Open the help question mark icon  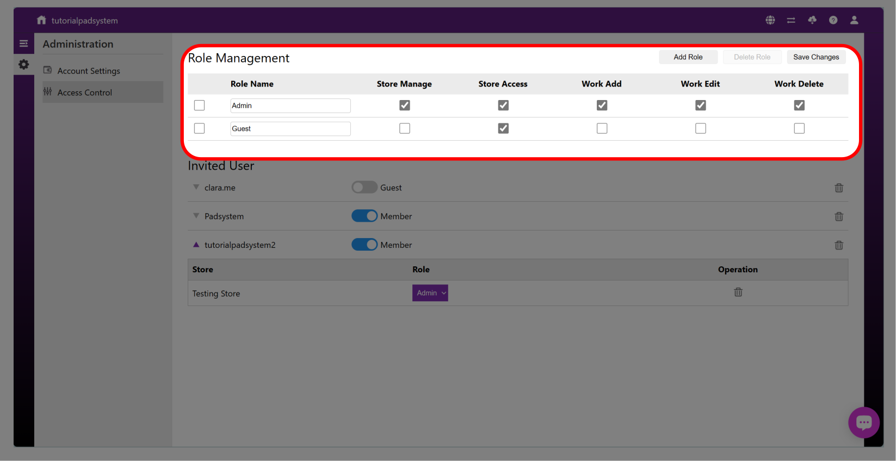pyautogui.click(x=833, y=20)
